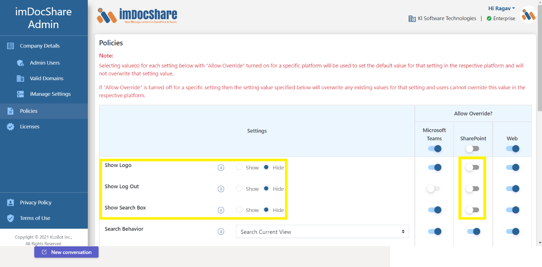
Task: Click the Enterprise plan label
Action: (504, 19)
